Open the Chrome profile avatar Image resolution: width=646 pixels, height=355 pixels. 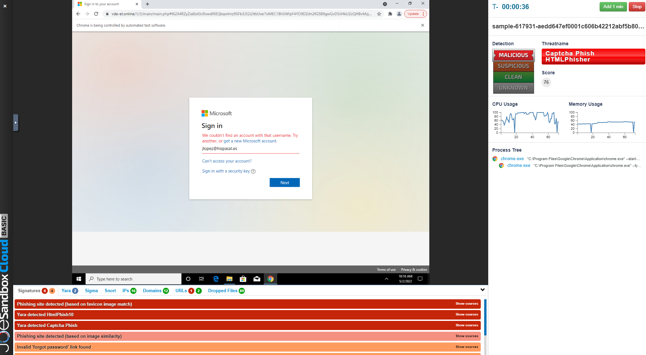coord(399,14)
